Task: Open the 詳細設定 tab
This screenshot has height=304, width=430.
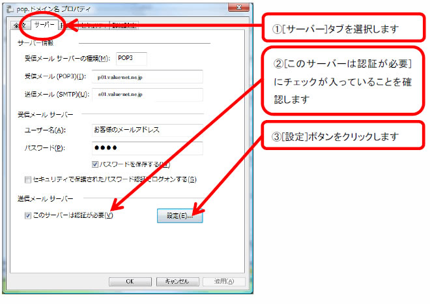Action: pos(124,26)
